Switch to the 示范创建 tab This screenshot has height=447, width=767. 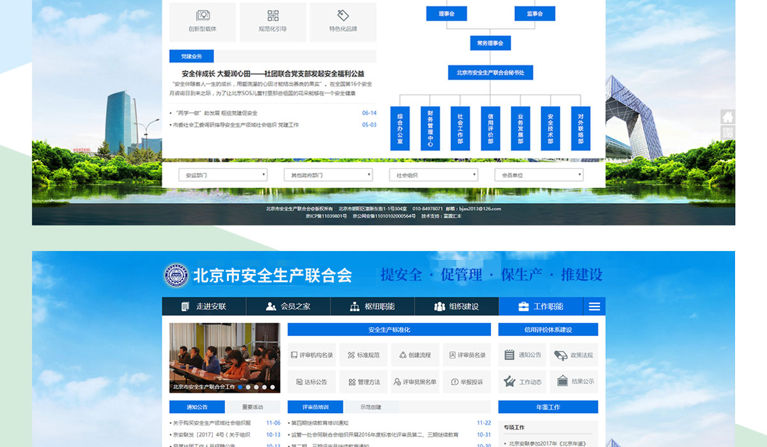(371, 407)
